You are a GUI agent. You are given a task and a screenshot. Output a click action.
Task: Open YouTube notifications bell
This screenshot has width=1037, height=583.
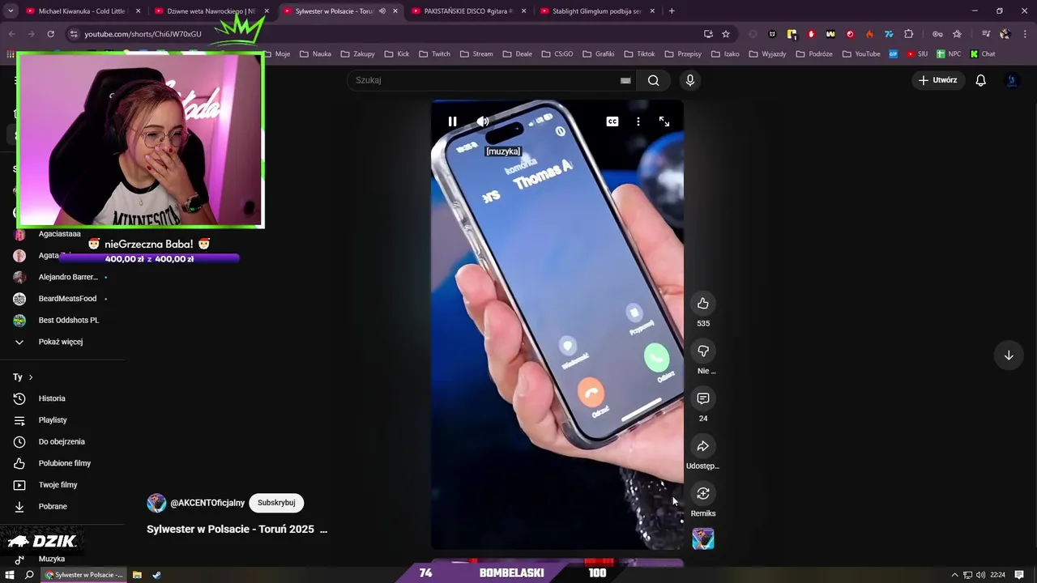coord(981,80)
